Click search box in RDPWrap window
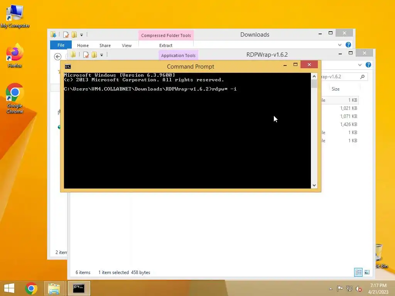Image resolution: width=395 pixels, height=296 pixels. pos(344,77)
